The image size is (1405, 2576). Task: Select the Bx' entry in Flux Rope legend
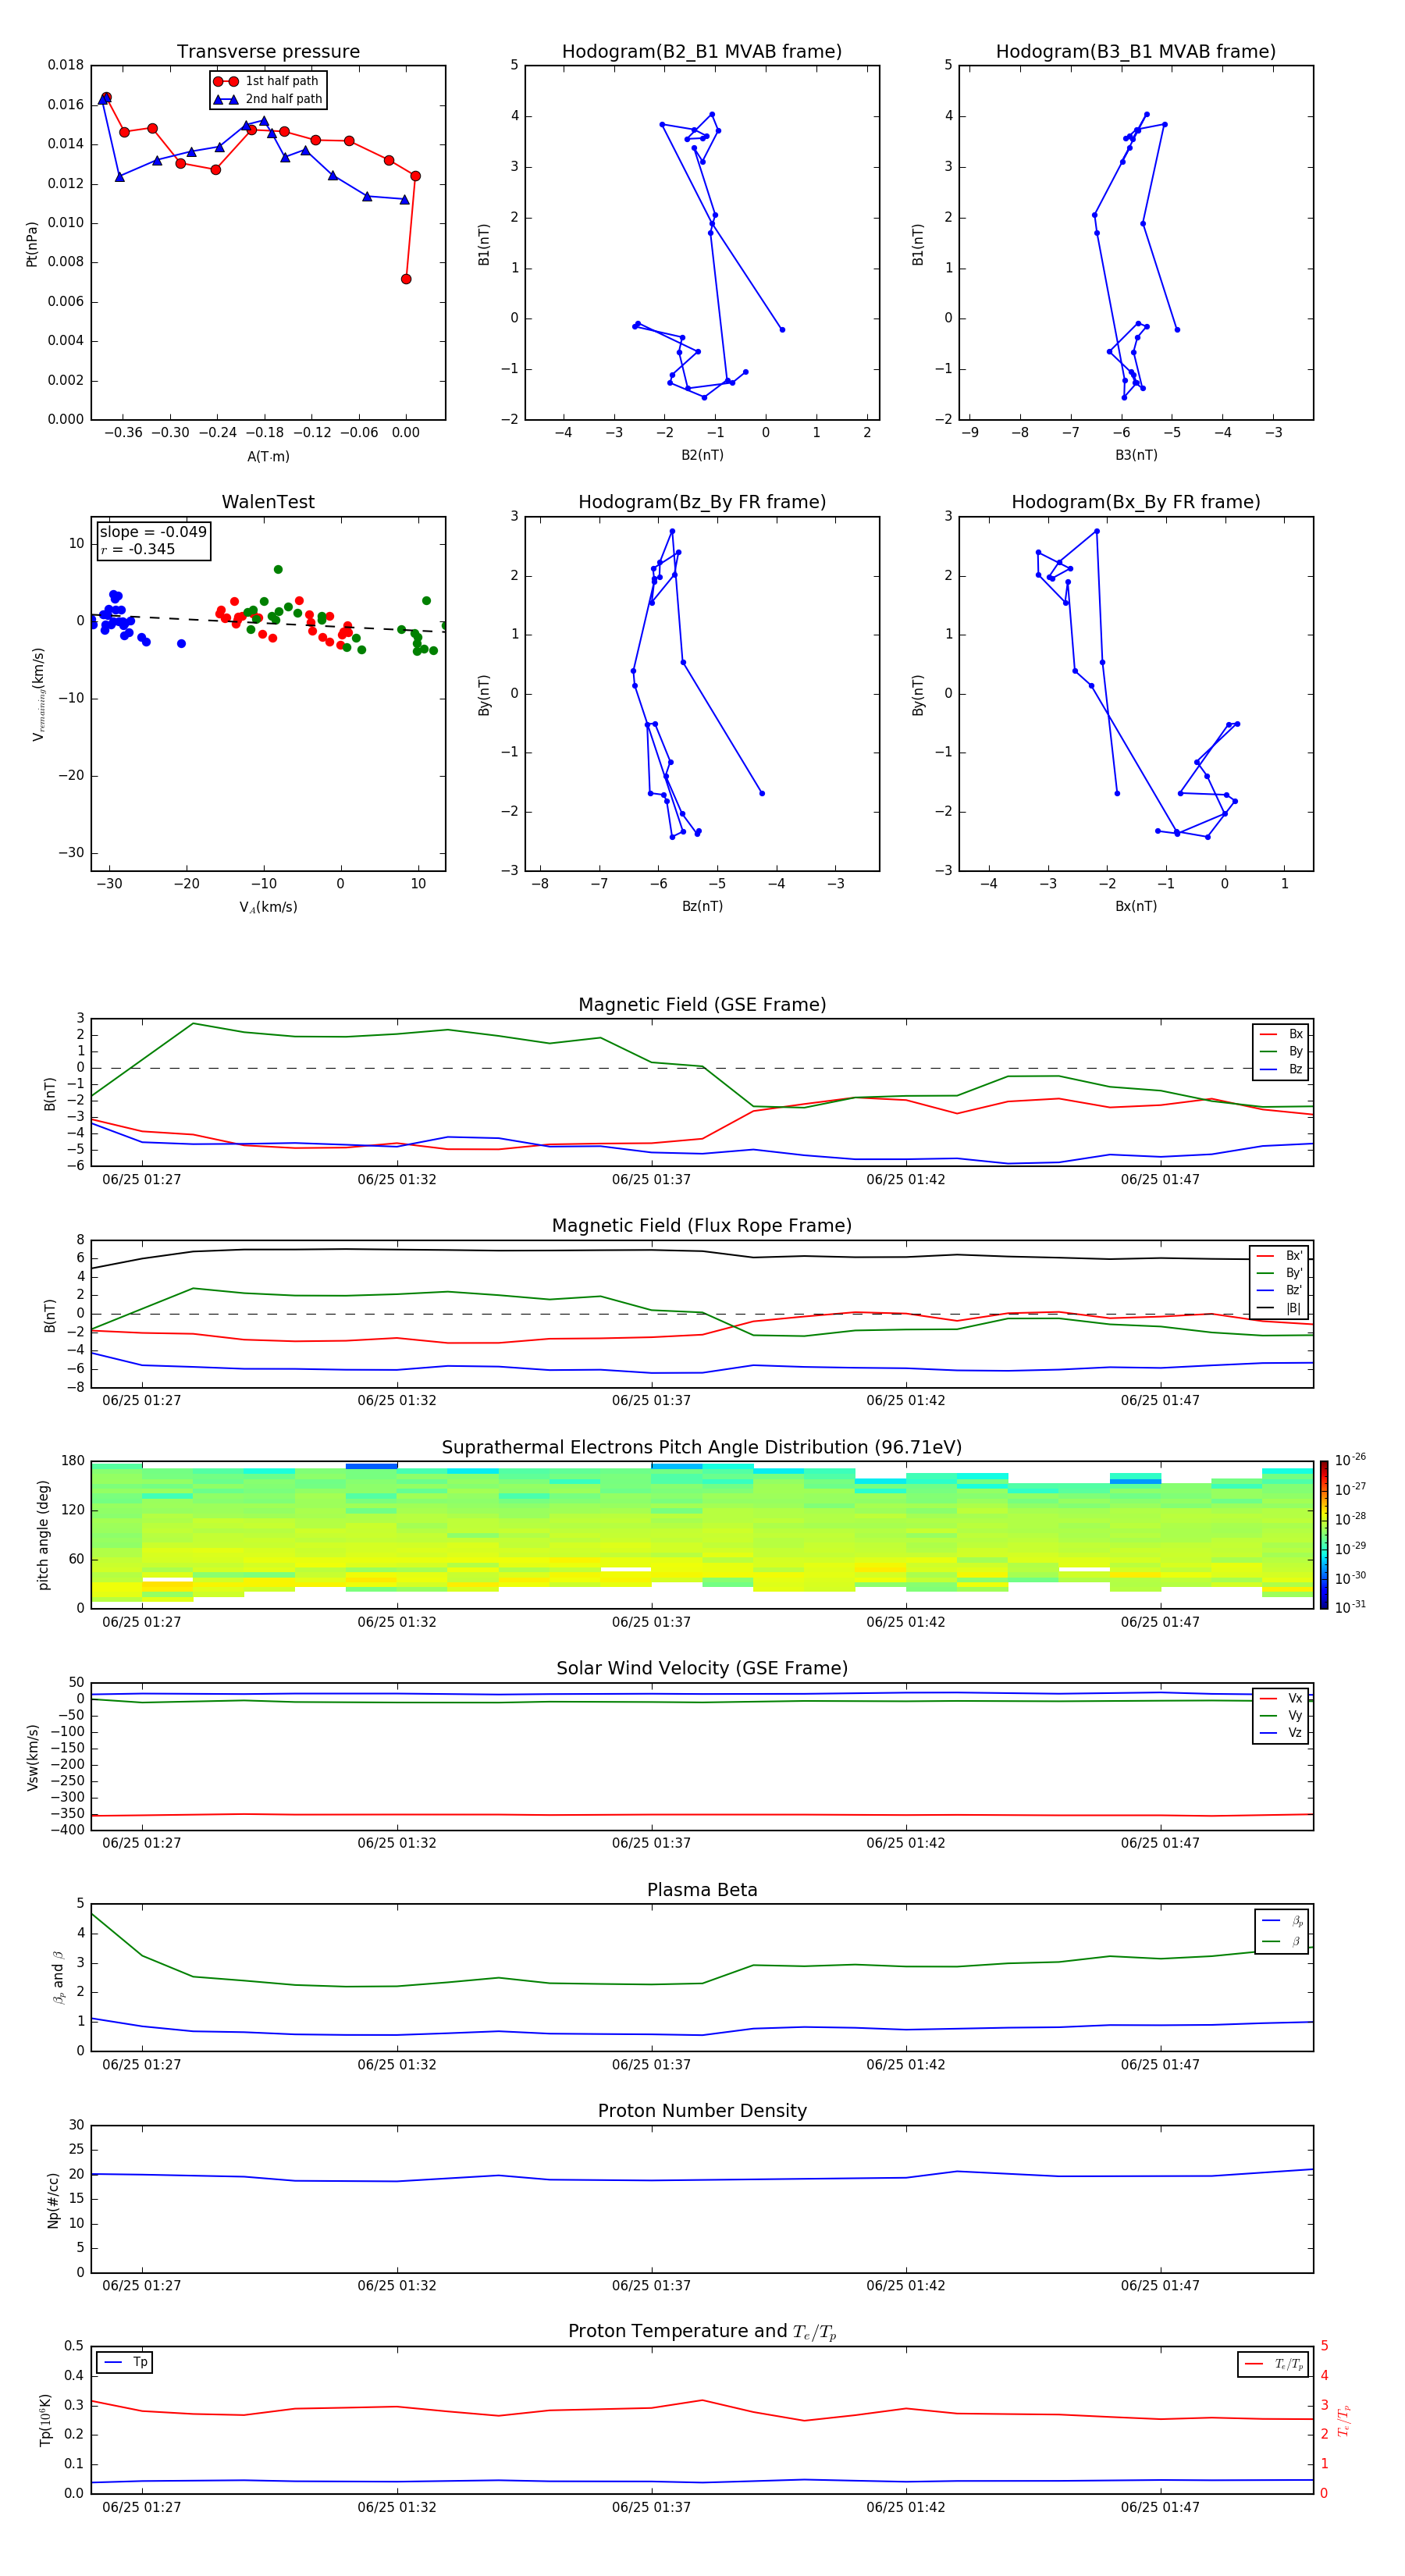pos(1280,1256)
